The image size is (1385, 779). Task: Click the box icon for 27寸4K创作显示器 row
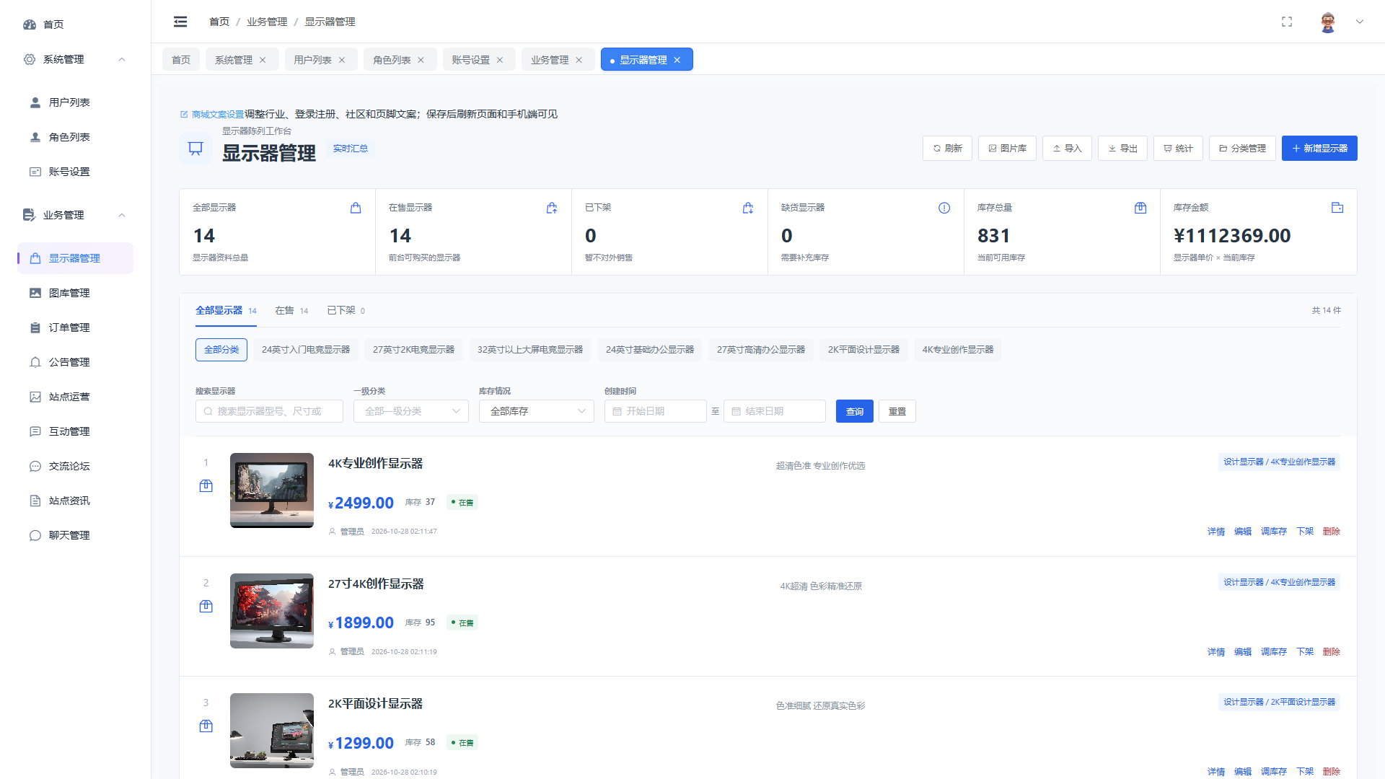[x=206, y=607]
